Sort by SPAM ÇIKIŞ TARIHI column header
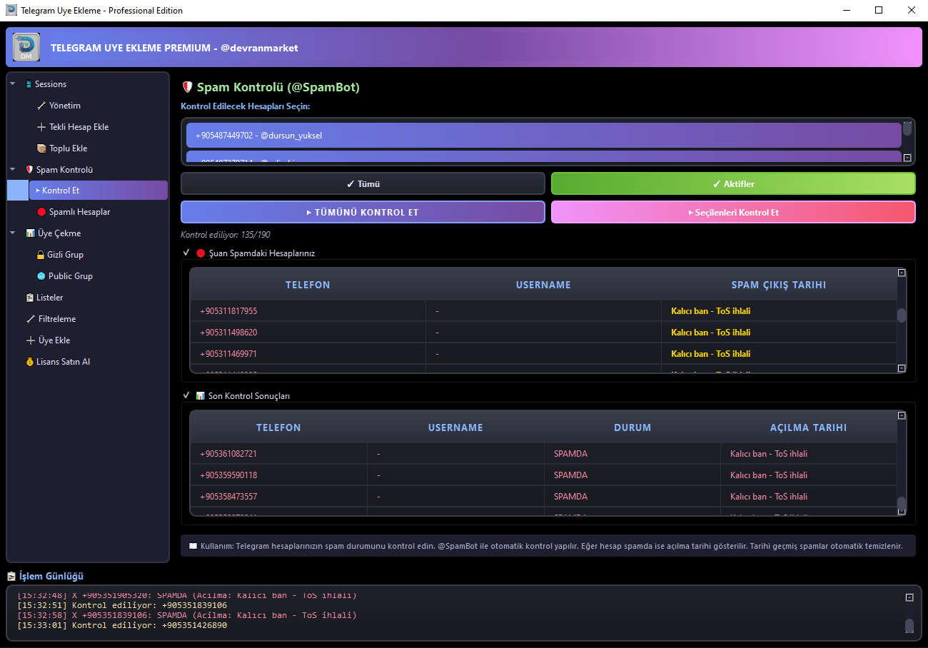The width and height of the screenshot is (928, 648). (x=778, y=285)
